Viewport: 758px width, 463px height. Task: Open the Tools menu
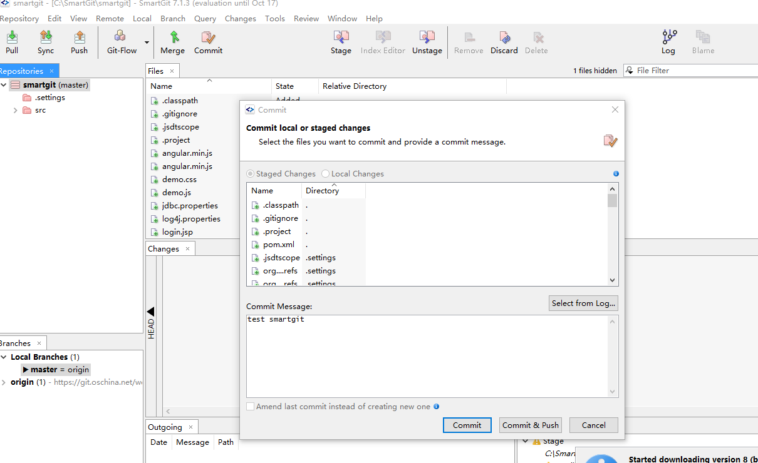click(x=274, y=18)
